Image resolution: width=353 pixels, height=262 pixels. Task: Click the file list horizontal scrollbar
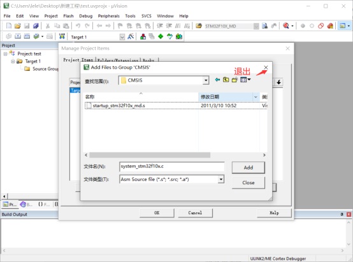coord(150,155)
